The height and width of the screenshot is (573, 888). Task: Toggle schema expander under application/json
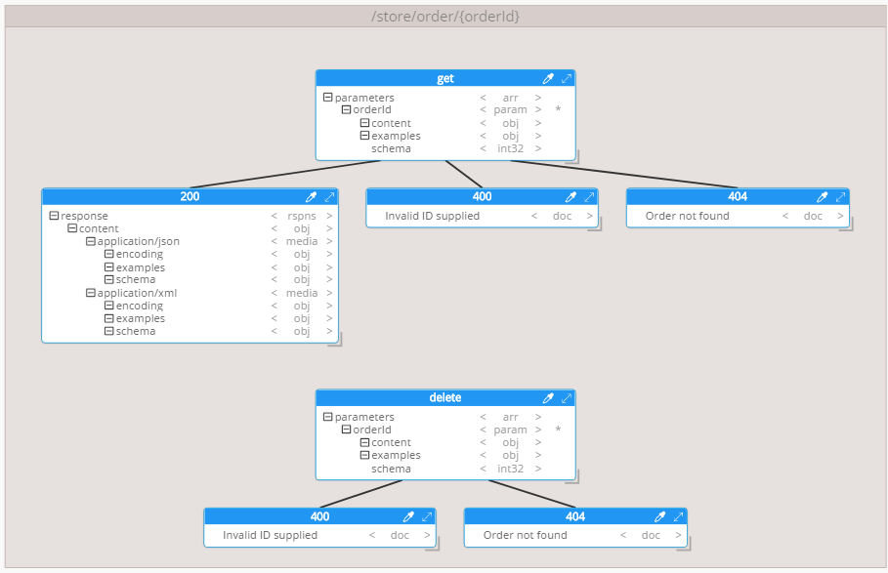coord(109,279)
